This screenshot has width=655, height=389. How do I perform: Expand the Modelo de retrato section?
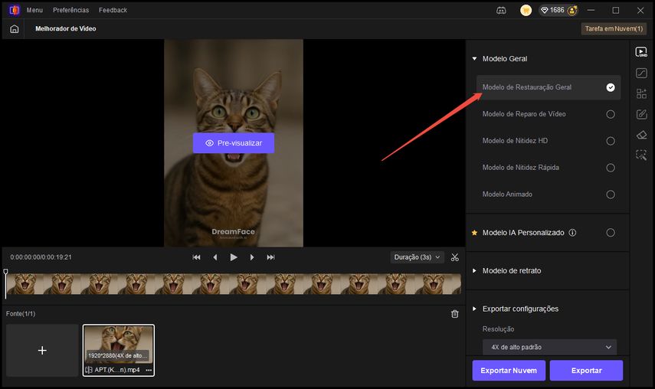(x=474, y=270)
